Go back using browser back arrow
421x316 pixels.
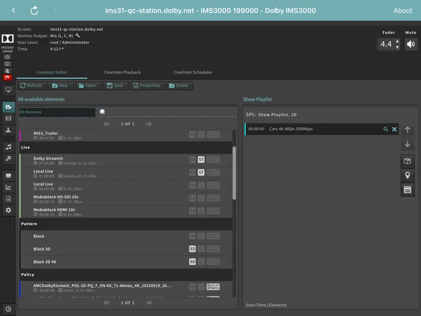point(13,10)
